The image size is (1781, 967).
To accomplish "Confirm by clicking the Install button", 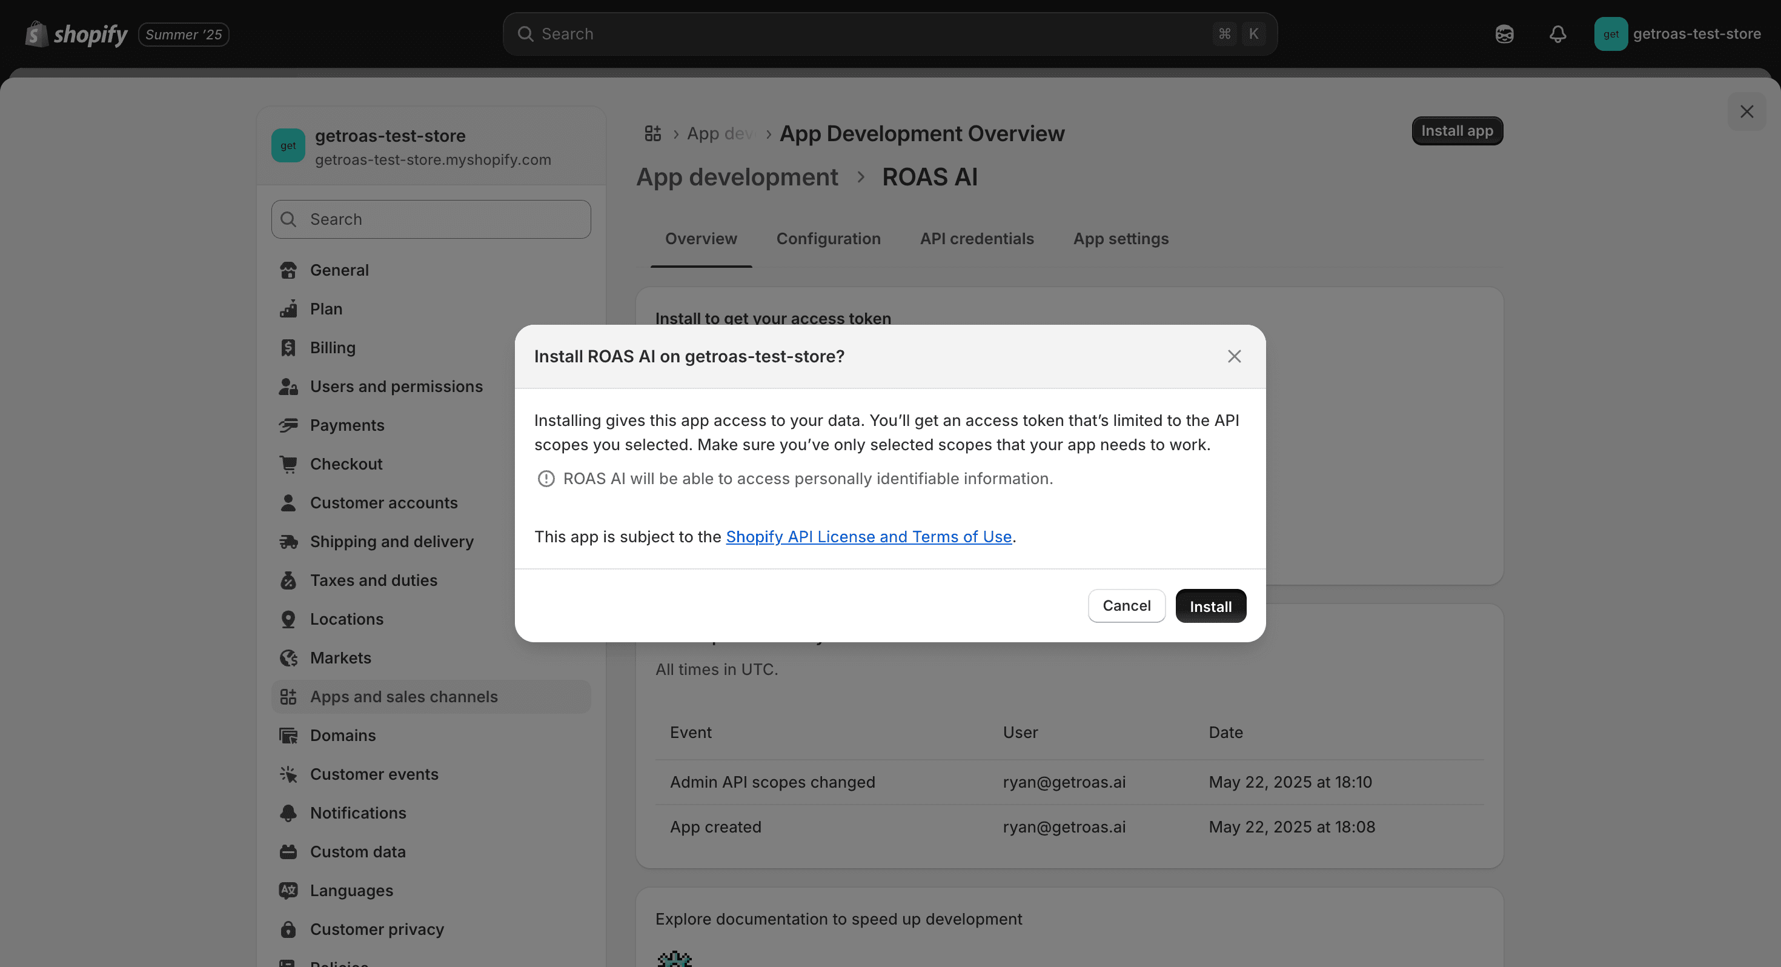I will pyautogui.click(x=1210, y=606).
